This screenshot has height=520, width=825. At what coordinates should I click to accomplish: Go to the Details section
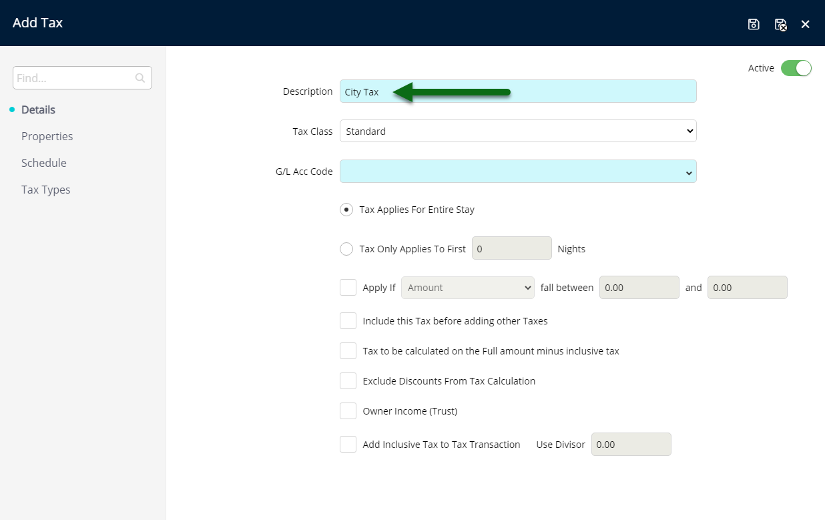(38, 109)
